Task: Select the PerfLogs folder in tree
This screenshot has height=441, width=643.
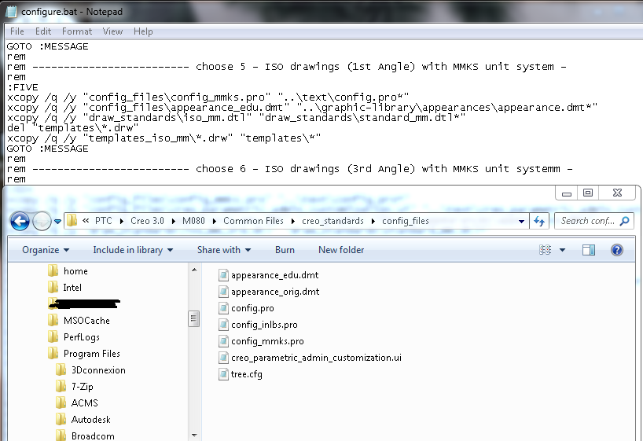Action: 74,337
